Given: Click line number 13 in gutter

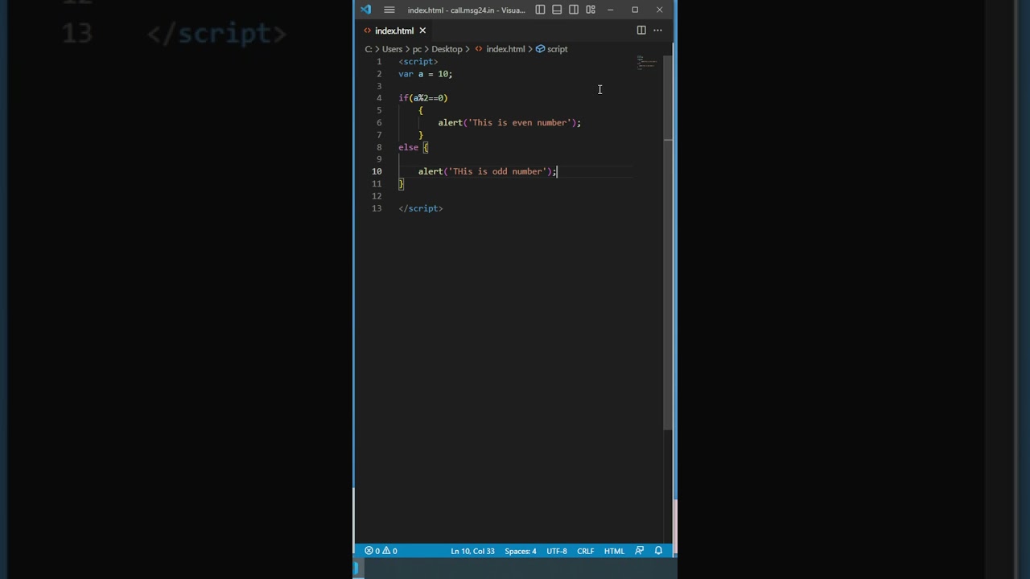Looking at the screenshot, I should [x=377, y=208].
